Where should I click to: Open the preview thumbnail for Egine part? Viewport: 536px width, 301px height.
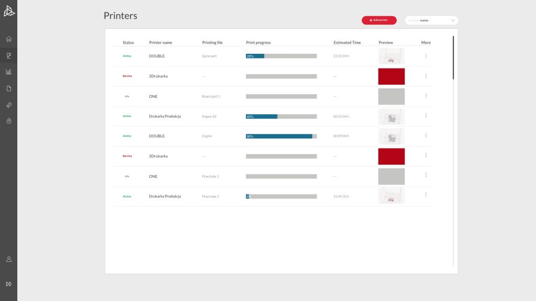392,56
